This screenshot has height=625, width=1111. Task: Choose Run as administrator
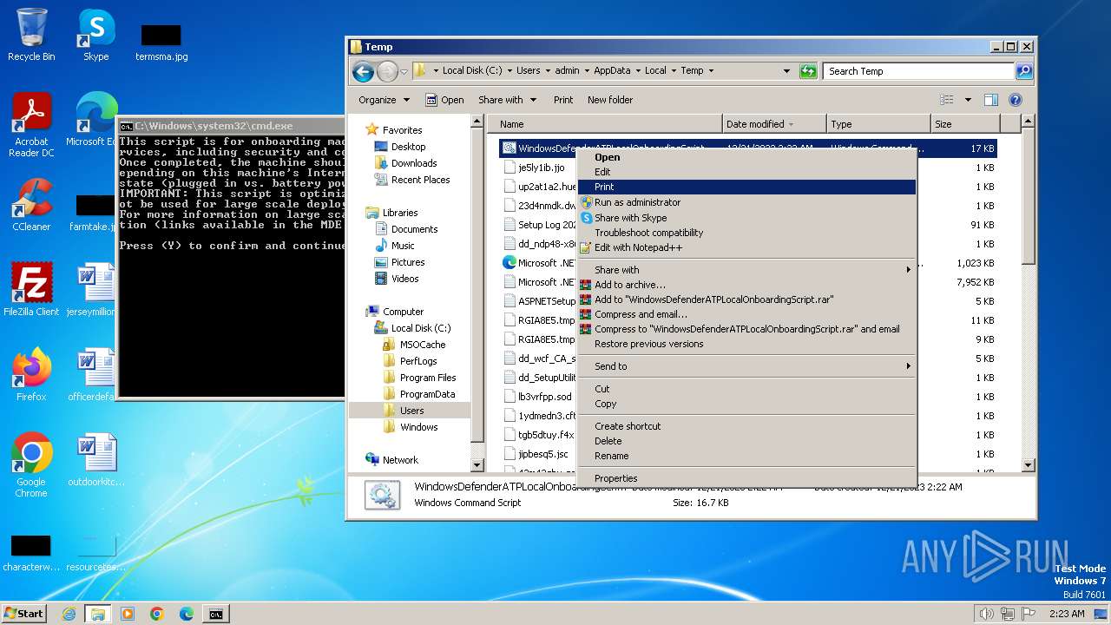[746, 202]
